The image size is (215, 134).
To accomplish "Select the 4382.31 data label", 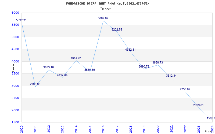I will pos(130,50).
